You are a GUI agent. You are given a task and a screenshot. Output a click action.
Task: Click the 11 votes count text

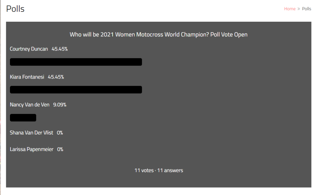(x=144, y=170)
